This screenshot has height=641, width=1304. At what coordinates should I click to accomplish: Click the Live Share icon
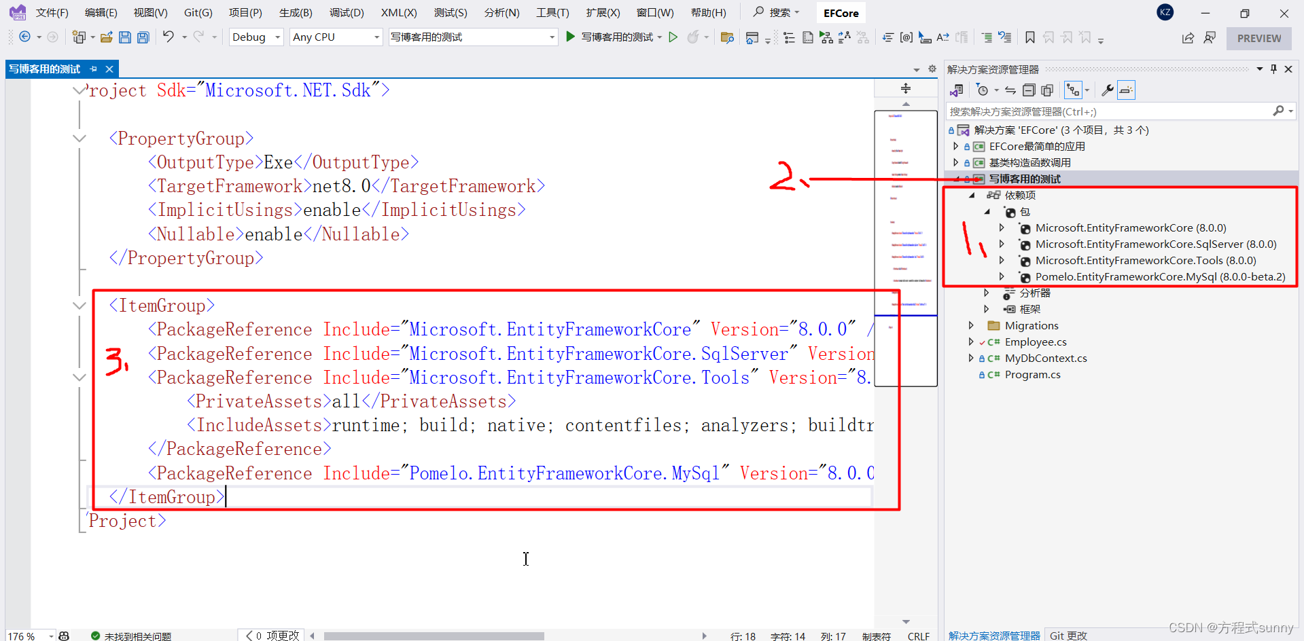click(1188, 38)
